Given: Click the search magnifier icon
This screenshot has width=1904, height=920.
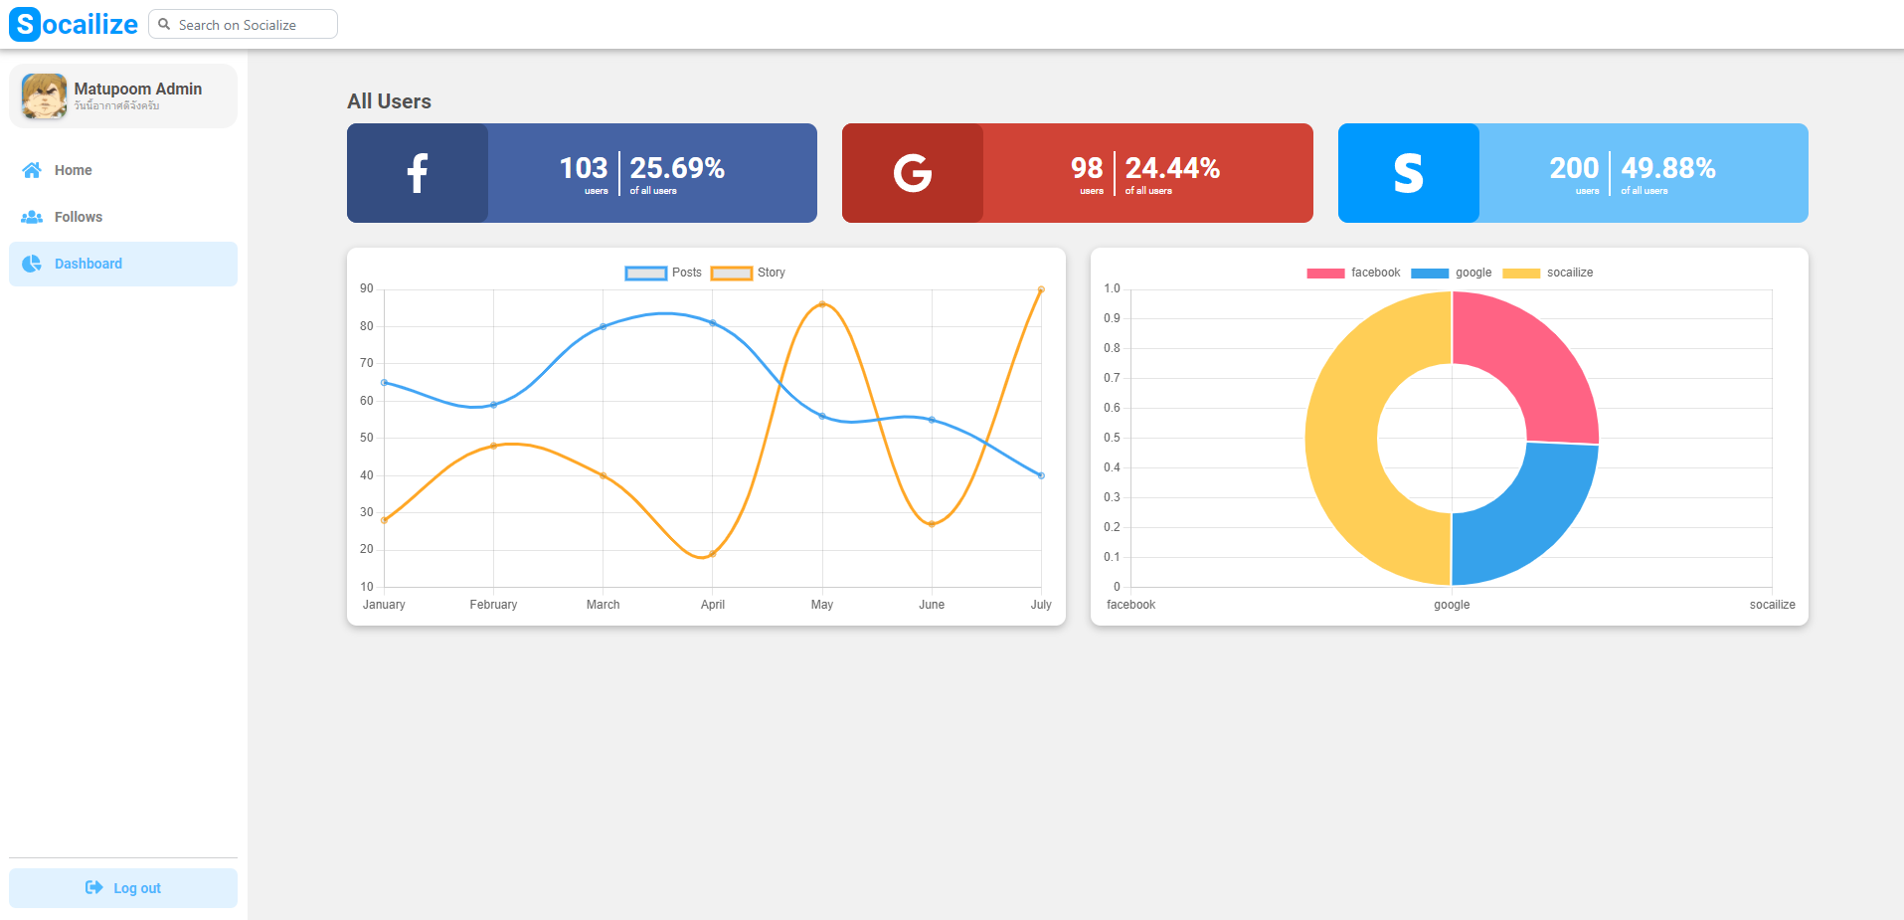Looking at the screenshot, I should (x=164, y=24).
